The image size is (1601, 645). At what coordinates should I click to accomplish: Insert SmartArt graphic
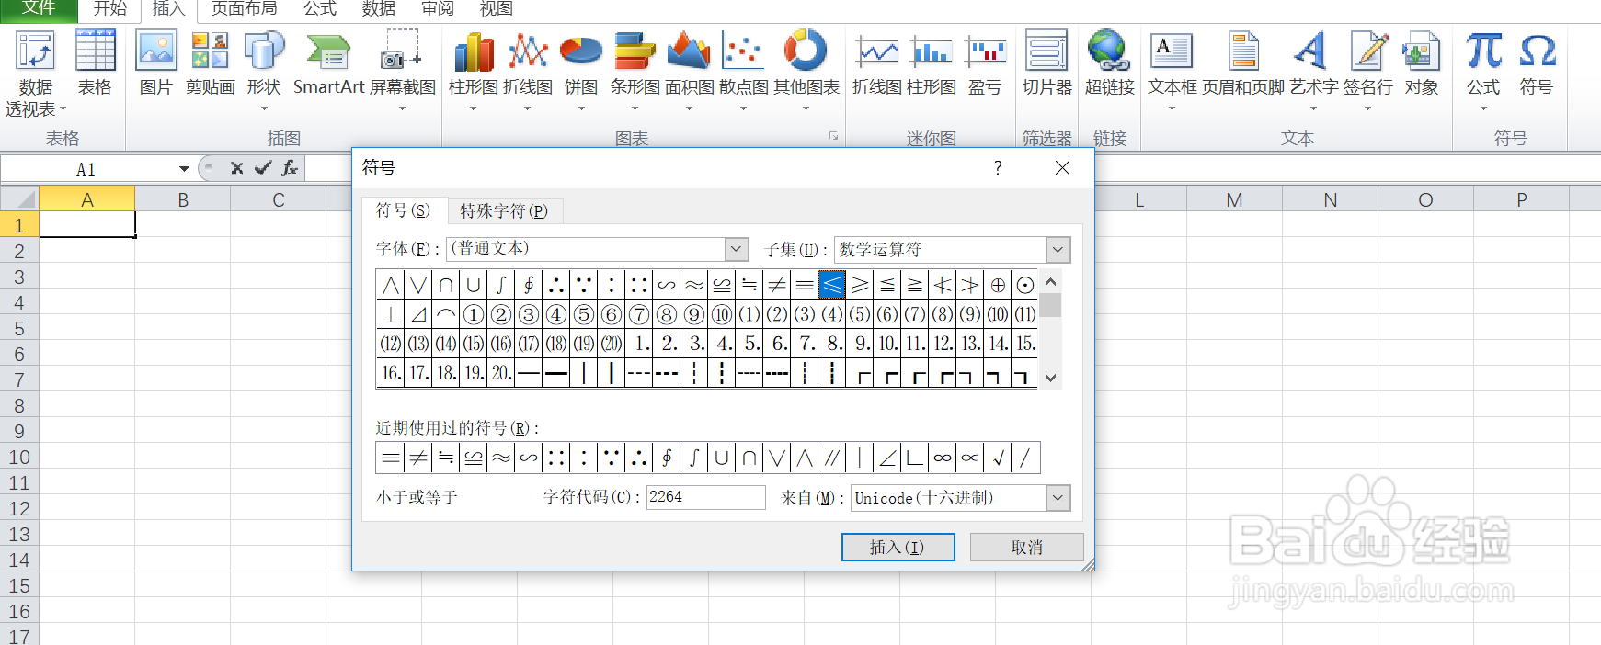point(329,62)
